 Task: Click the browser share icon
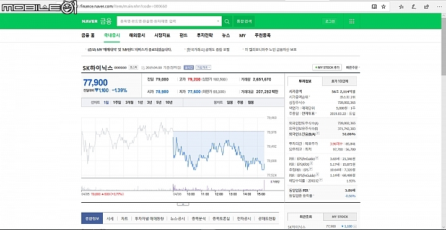426,7
